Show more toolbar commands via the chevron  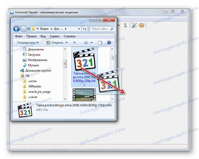[75, 43]
